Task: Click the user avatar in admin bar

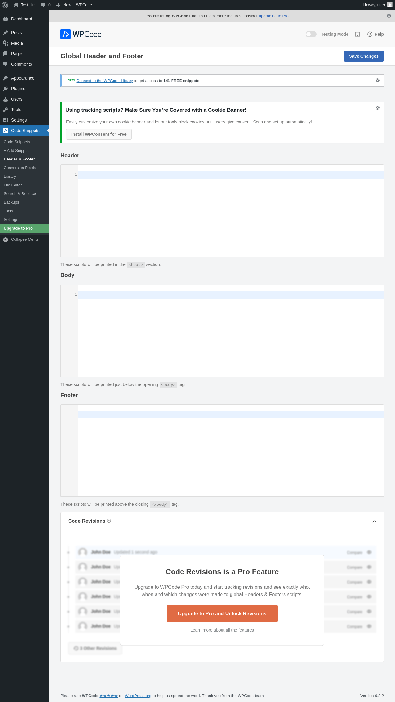Action: coord(390,5)
